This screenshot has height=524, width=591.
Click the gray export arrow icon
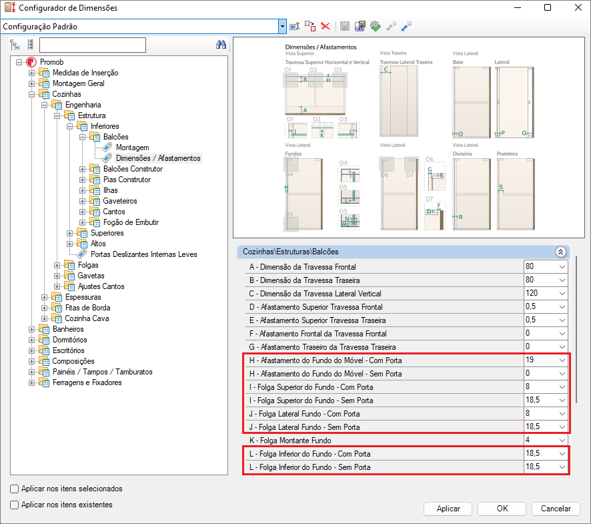391,26
